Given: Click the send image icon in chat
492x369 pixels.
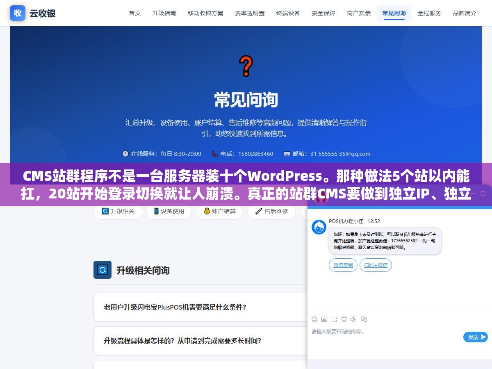Looking at the screenshot, I should tap(324, 319).
